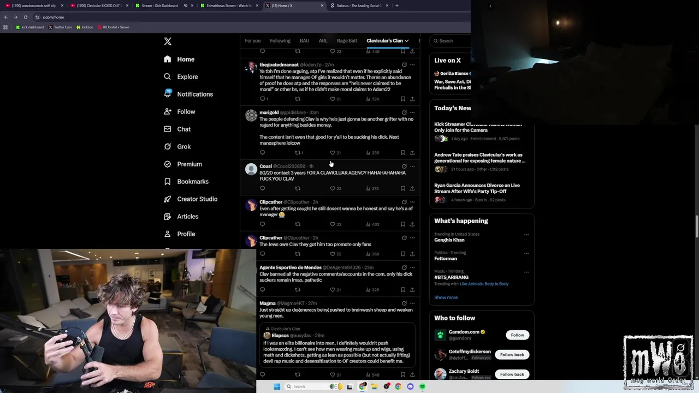Screen dimensions: 699x393
Task: Open Premium in the X sidebar
Action: (183, 164)
